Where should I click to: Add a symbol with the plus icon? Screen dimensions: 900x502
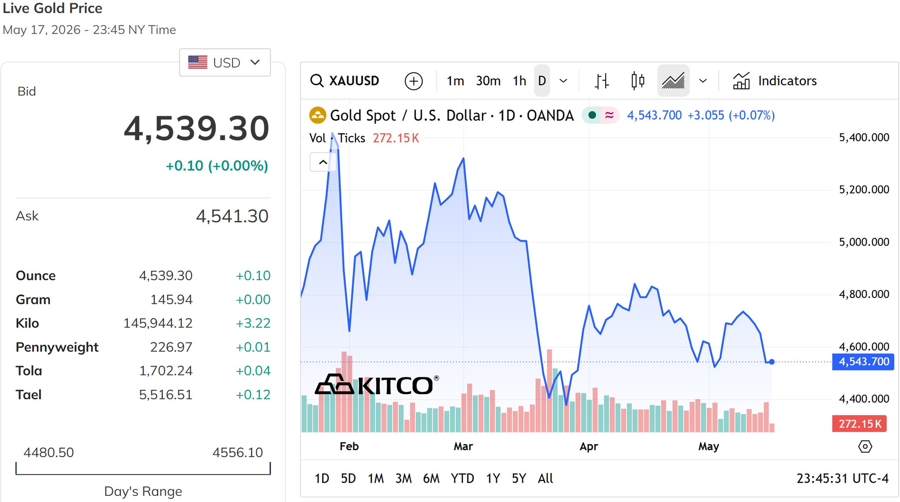414,81
